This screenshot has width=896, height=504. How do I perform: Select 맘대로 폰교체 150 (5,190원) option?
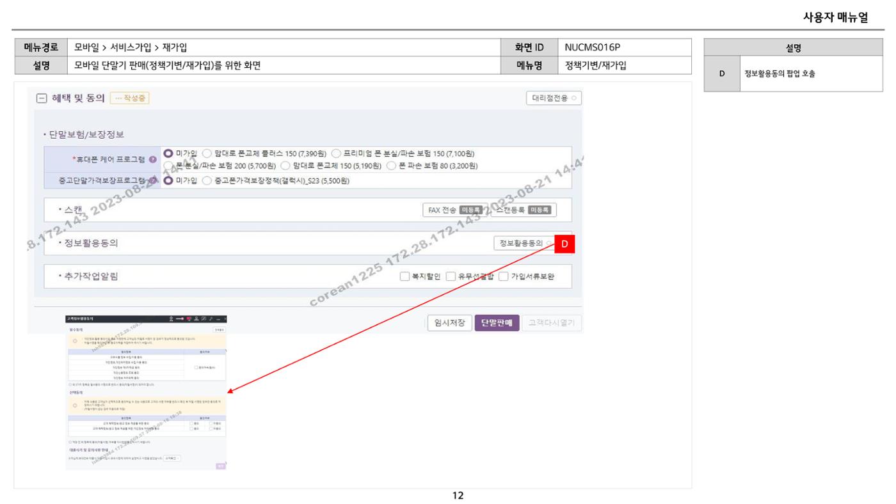click(285, 166)
